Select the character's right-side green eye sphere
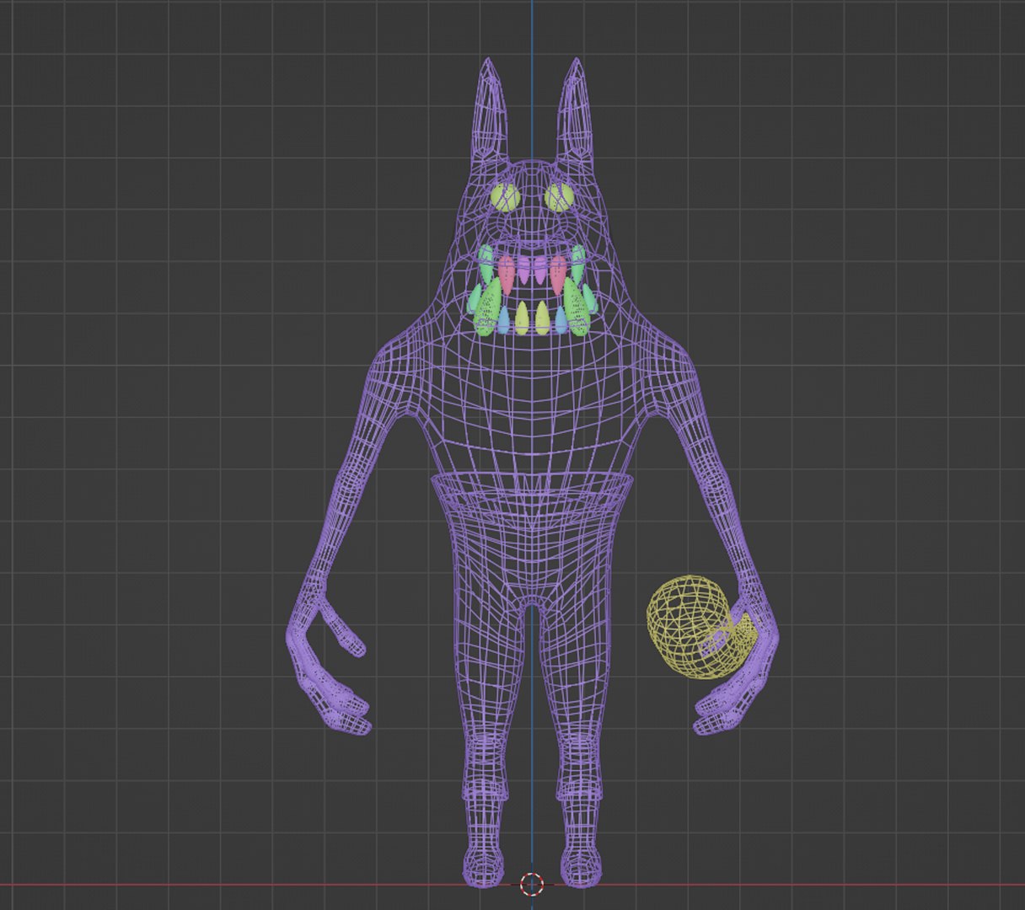 [x=559, y=198]
